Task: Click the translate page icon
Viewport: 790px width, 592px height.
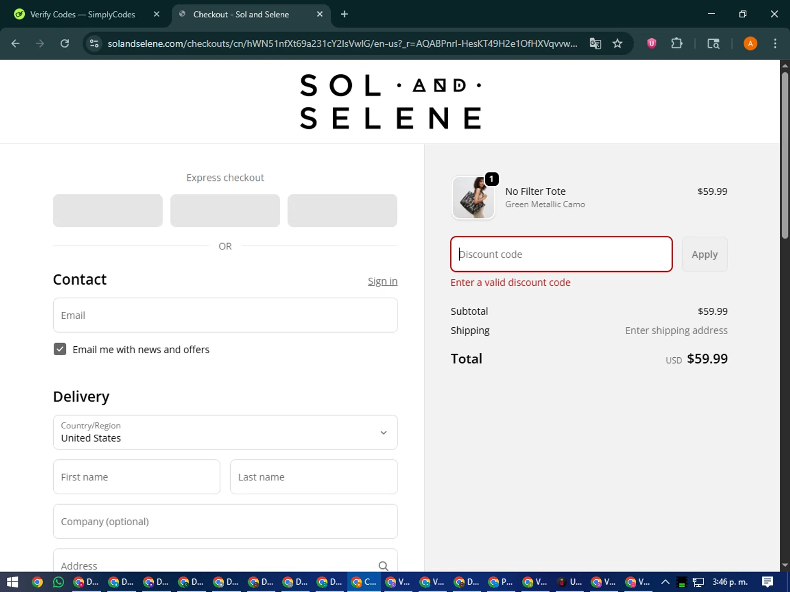Action: point(595,44)
